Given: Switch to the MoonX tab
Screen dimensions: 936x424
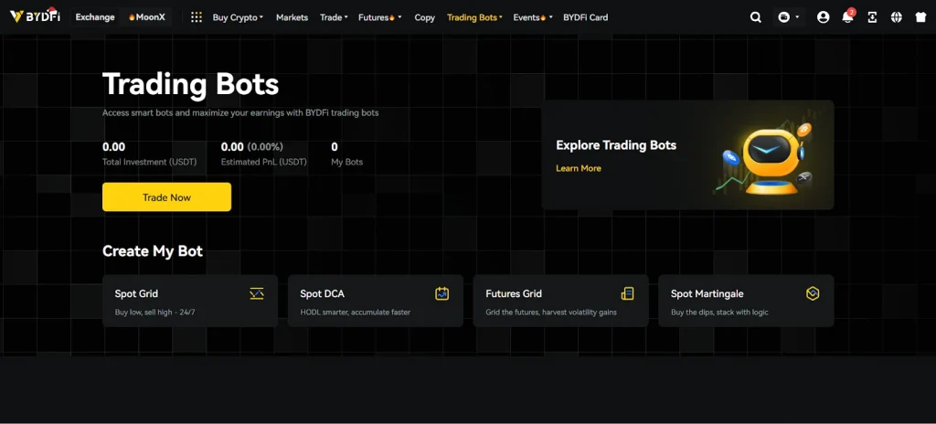Looking at the screenshot, I should [x=146, y=17].
